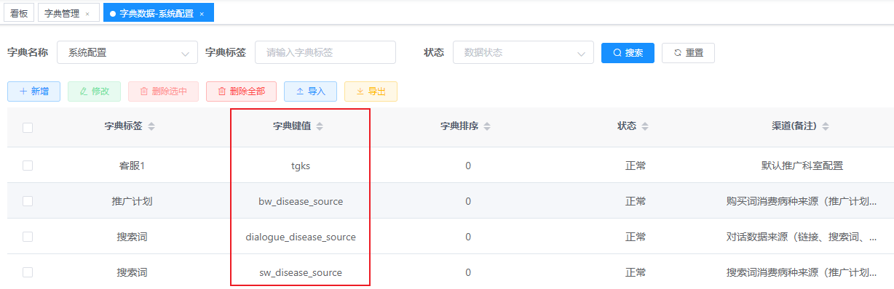Screen dimensions: 894x289
Task: Toggle the select-all header checkbox
Action: pyautogui.click(x=28, y=128)
